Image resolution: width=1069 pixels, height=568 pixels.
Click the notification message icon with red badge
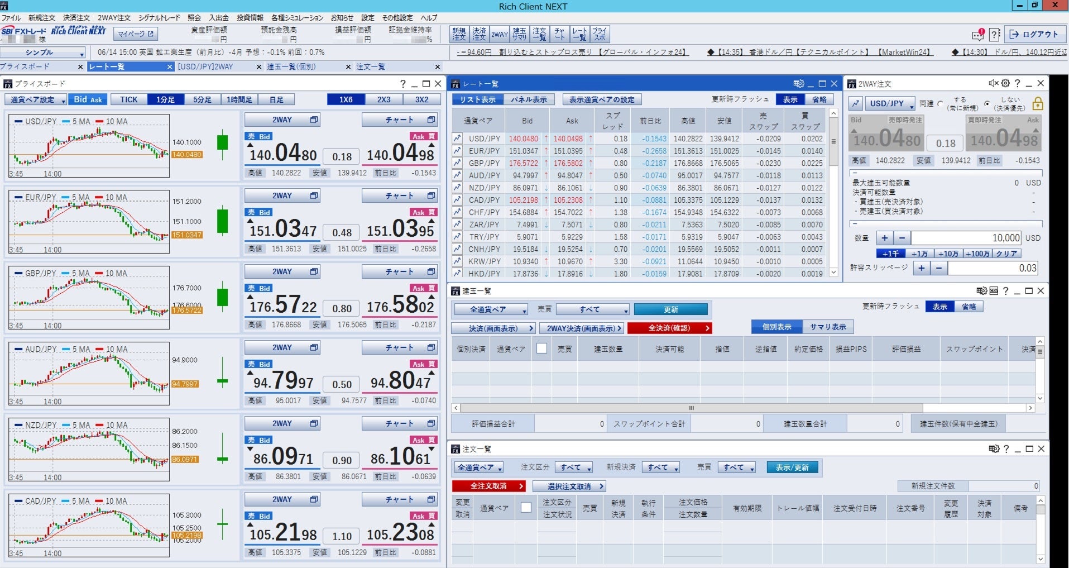click(x=977, y=35)
